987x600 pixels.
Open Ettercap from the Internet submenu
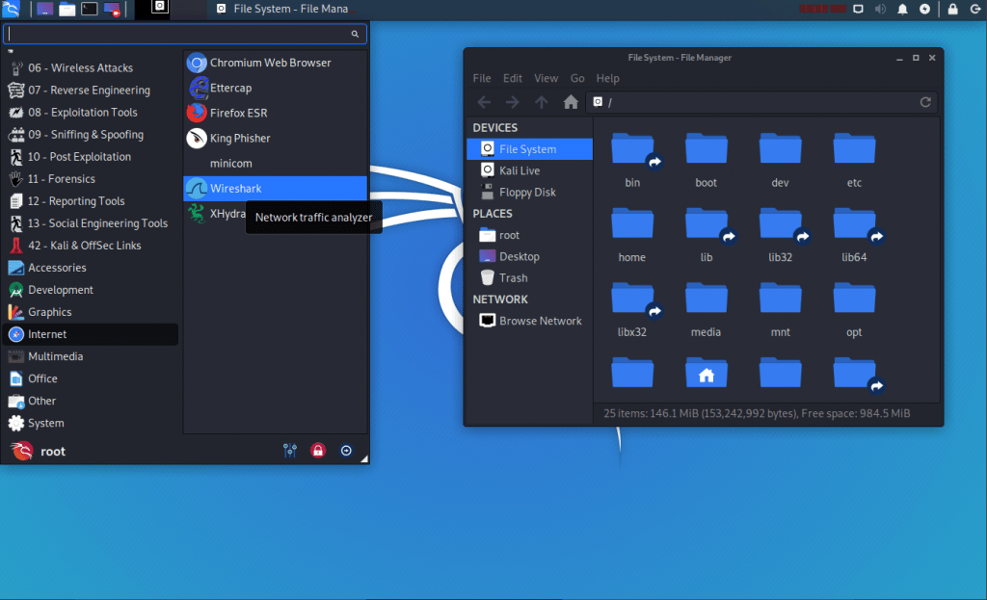coord(231,88)
